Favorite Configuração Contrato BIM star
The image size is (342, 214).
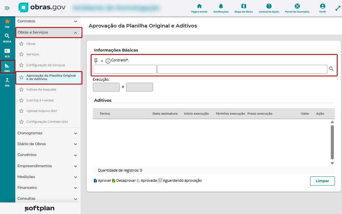click(21, 122)
